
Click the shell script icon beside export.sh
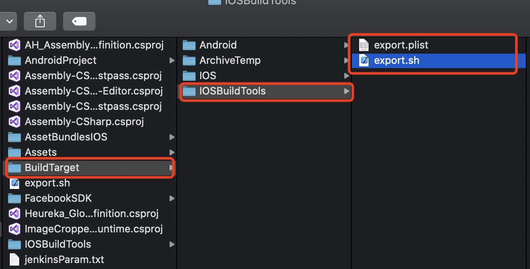(363, 60)
